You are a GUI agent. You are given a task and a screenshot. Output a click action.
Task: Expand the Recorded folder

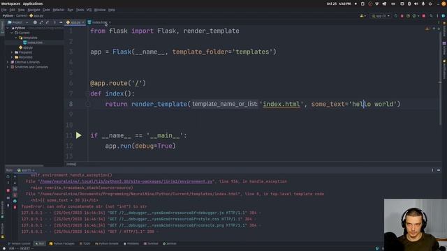[12, 57]
